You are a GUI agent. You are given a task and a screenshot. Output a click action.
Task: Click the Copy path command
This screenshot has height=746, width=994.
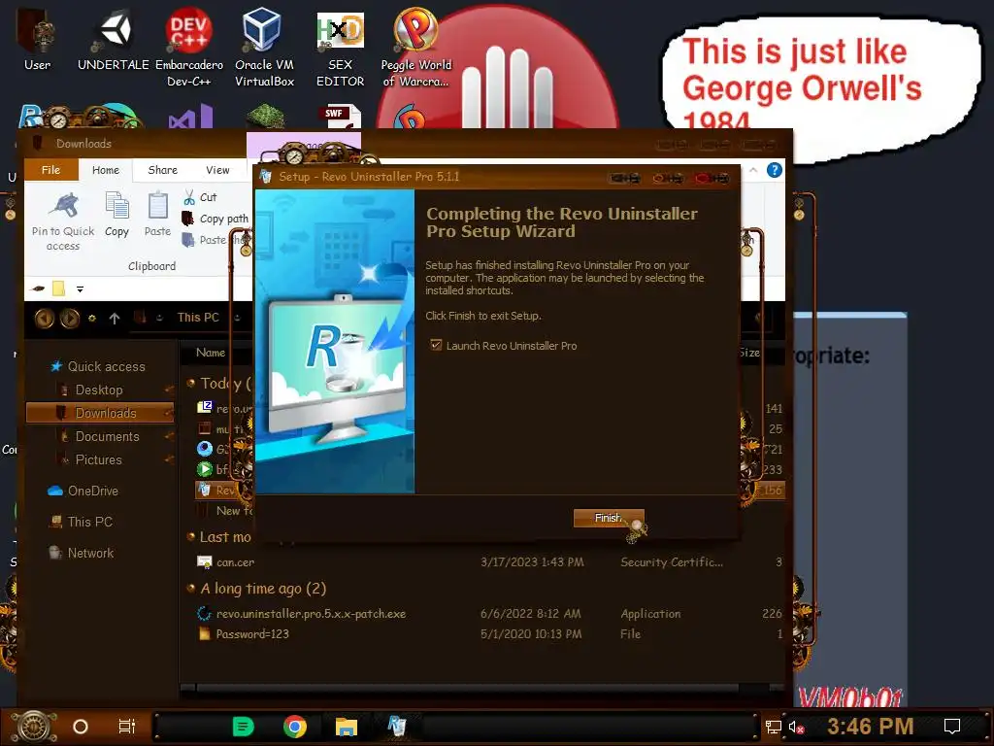215,219
